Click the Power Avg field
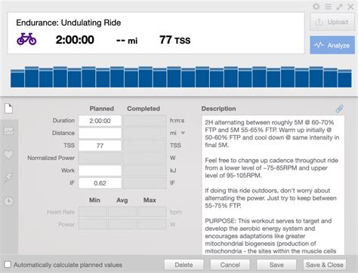The width and height of the screenshot is (358, 273). pyautogui.click(x=122, y=224)
